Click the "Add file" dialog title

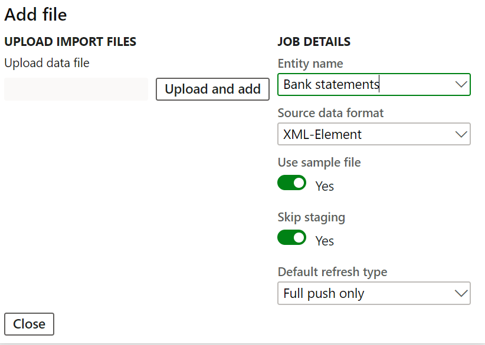(35, 15)
